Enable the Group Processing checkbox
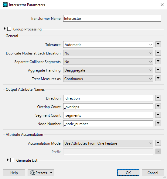 point(9,29)
